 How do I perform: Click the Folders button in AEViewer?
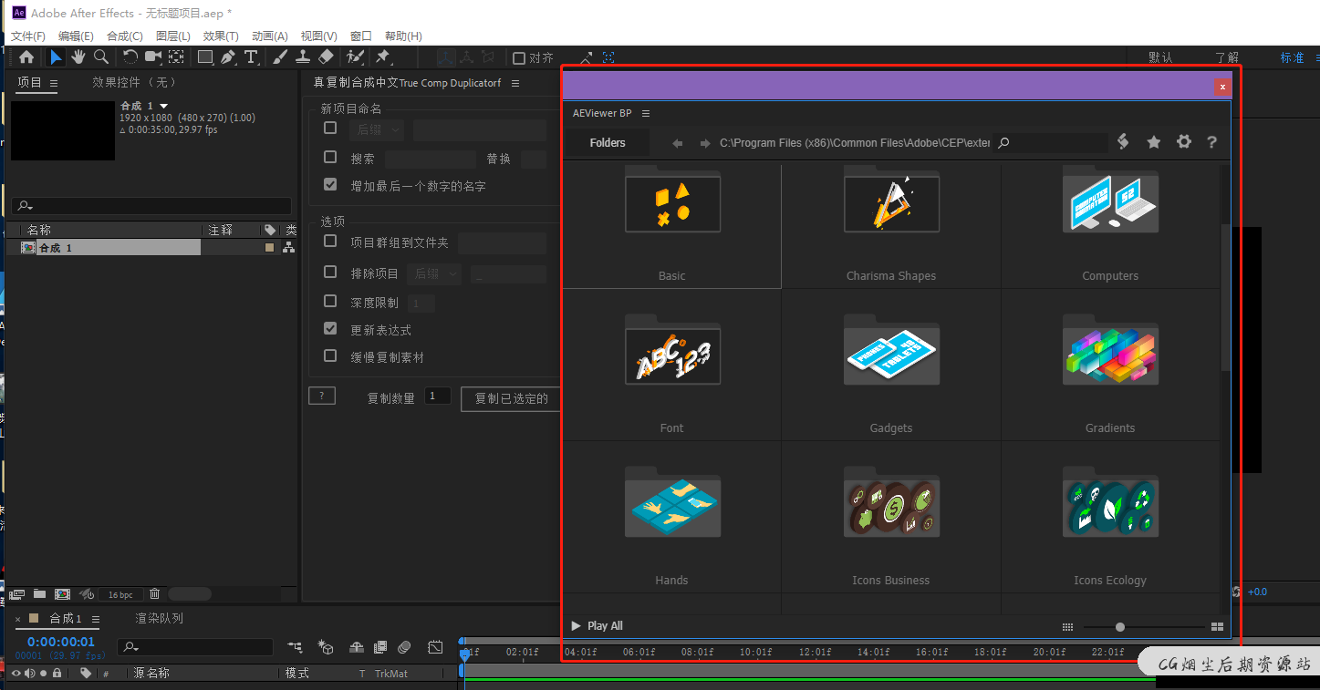(608, 142)
